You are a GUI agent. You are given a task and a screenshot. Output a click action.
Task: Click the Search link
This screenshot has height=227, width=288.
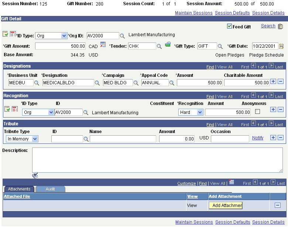268,26
